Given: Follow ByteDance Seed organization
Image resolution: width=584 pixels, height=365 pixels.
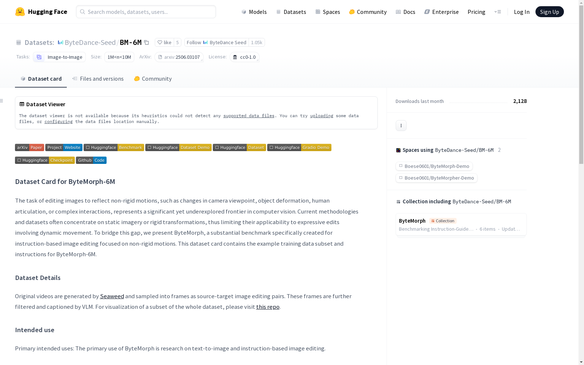Looking at the screenshot, I should [x=216, y=42].
